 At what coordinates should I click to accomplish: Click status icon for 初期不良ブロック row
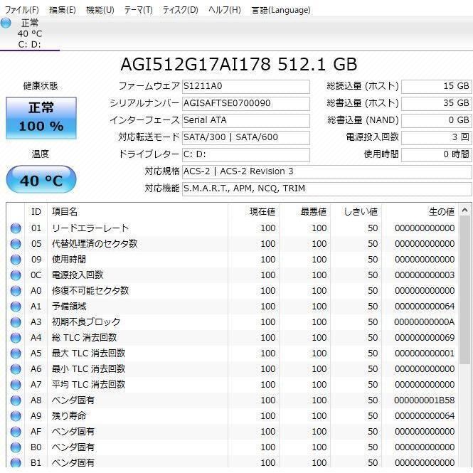pyautogui.click(x=16, y=322)
